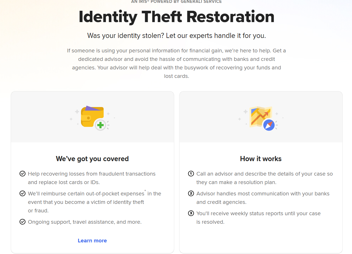Click the step 3 numbered circle

(191, 213)
